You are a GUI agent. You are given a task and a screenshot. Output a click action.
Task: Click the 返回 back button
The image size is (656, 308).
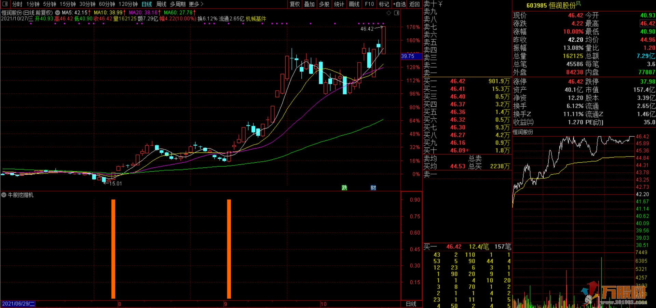tap(414, 4)
